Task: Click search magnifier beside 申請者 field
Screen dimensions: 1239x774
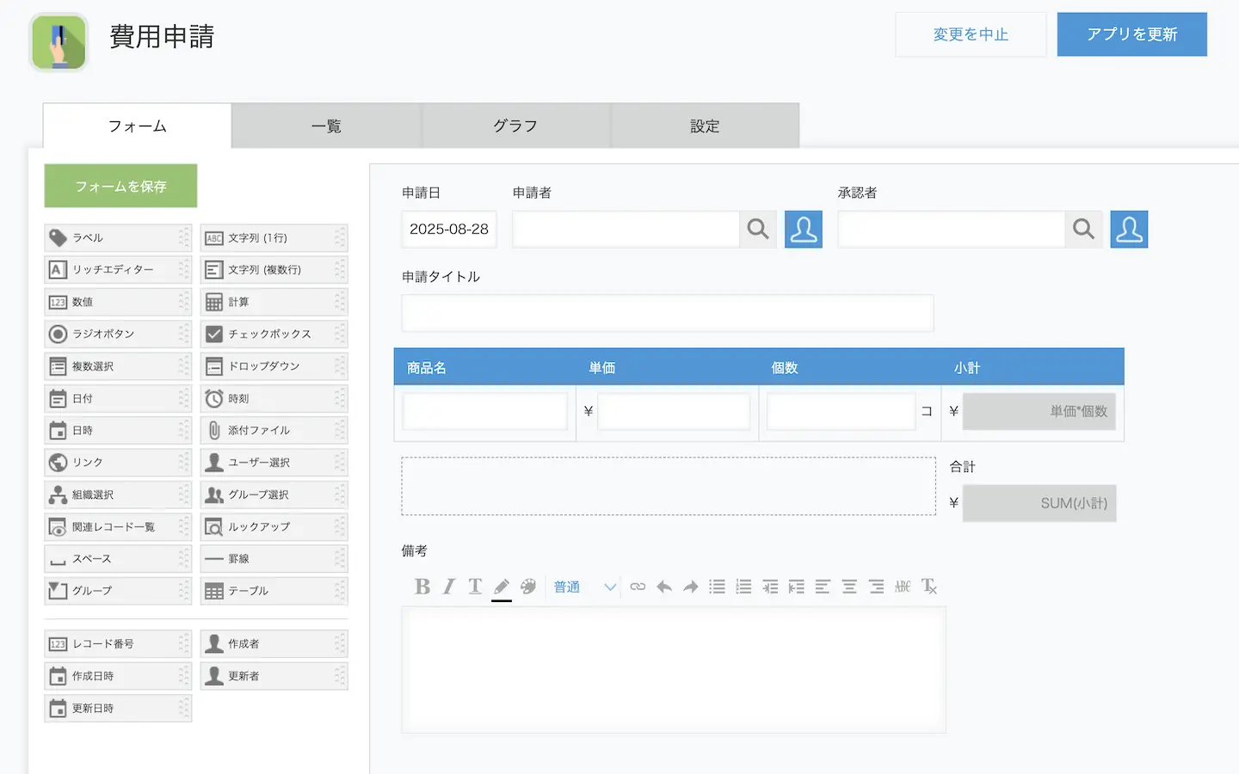Action: (758, 230)
